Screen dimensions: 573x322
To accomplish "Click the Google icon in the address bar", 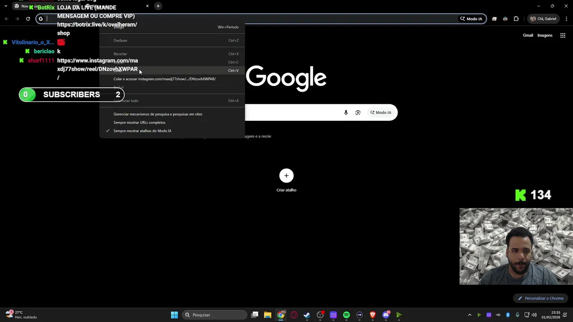I will pyautogui.click(x=41, y=19).
